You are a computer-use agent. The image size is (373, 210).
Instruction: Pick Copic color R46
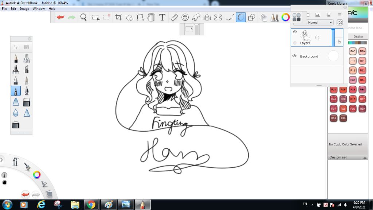tap(334, 99)
